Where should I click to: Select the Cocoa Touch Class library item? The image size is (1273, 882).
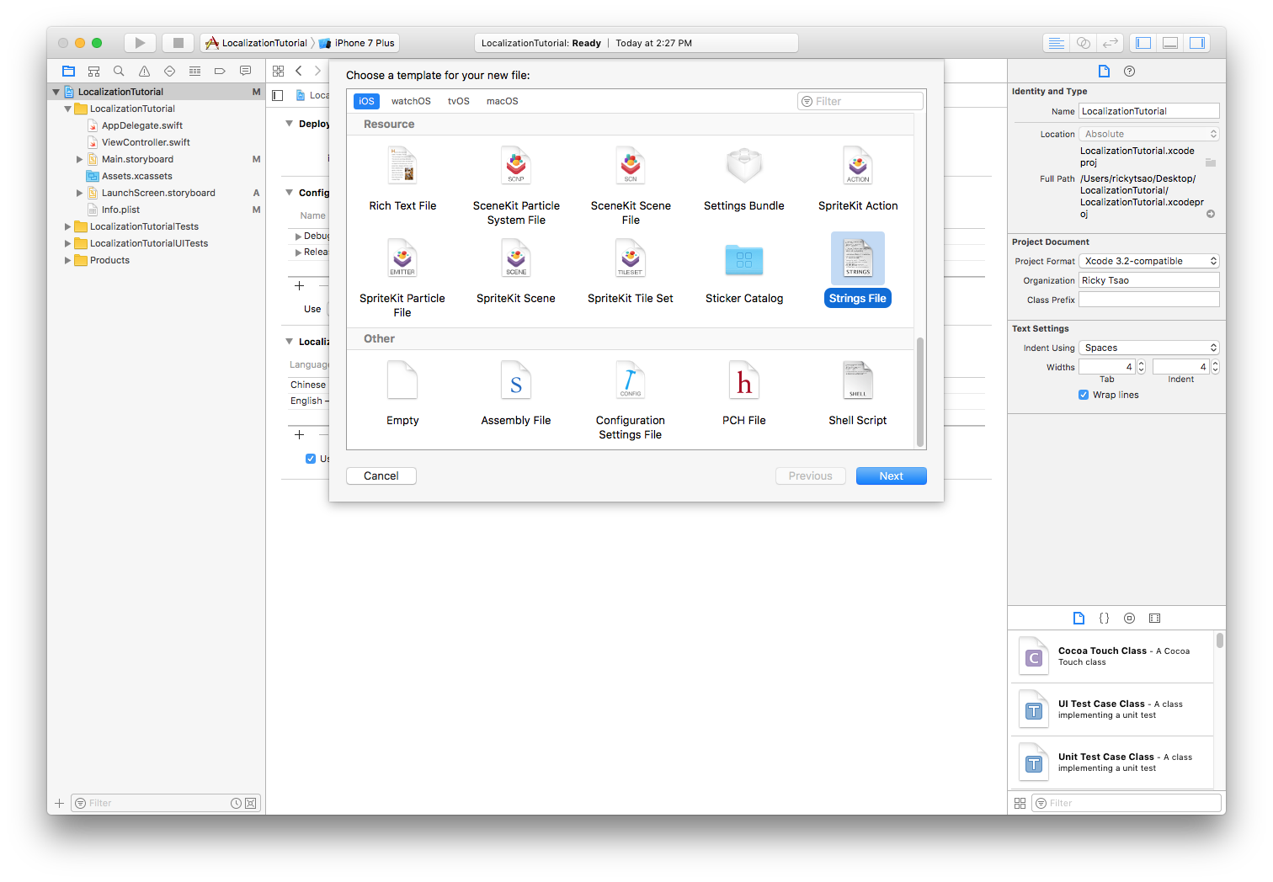coord(1111,656)
